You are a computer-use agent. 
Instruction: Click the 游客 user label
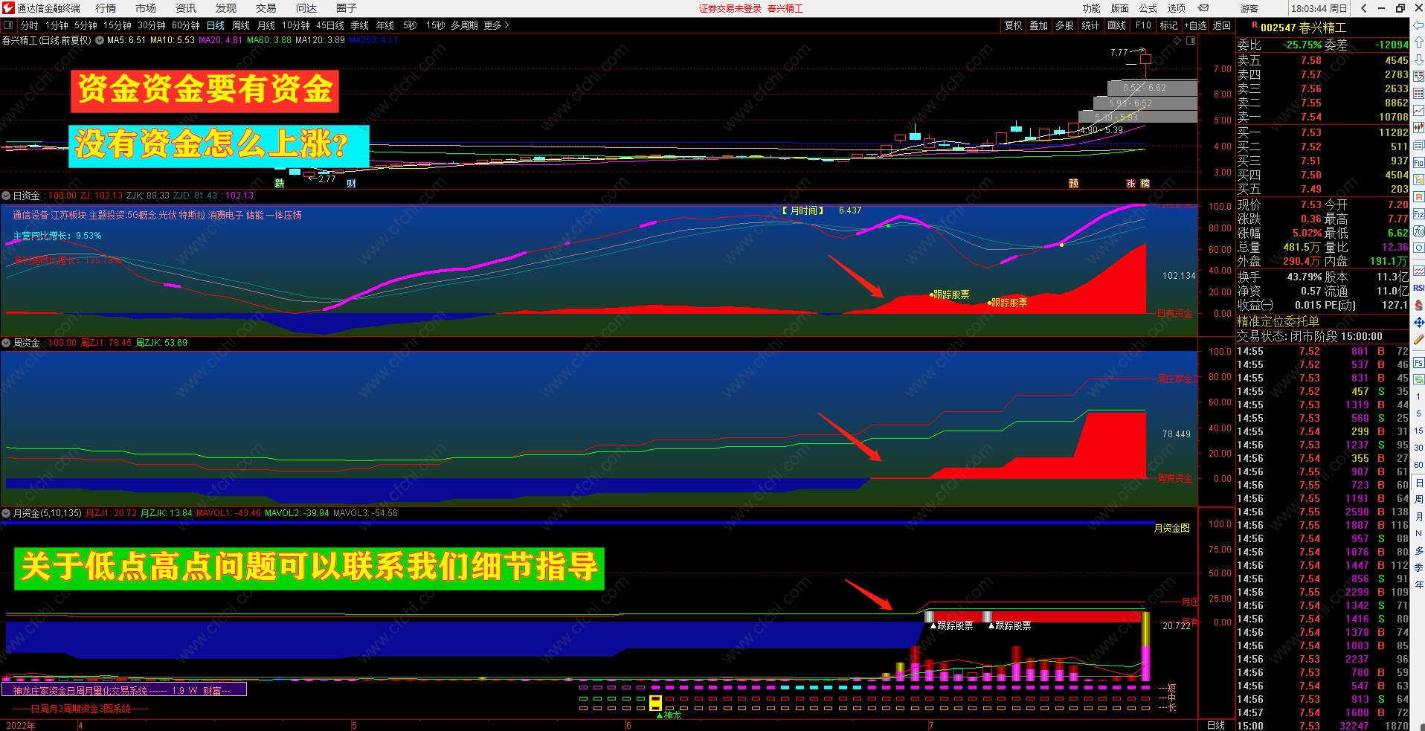pyautogui.click(x=1249, y=8)
